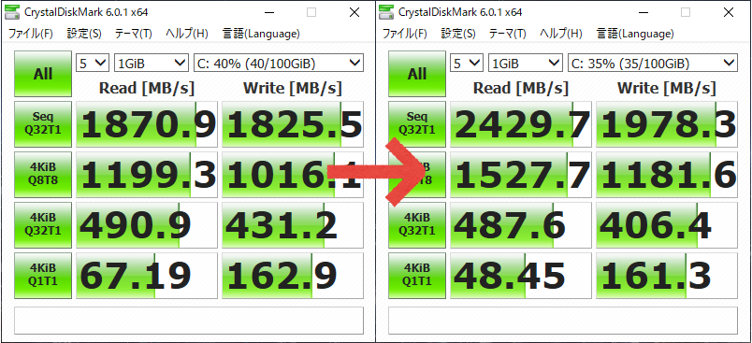Image resolution: width=752 pixels, height=343 pixels.
Task: Run 4KiB Q32T1 test in left window
Action: pyautogui.click(x=43, y=225)
